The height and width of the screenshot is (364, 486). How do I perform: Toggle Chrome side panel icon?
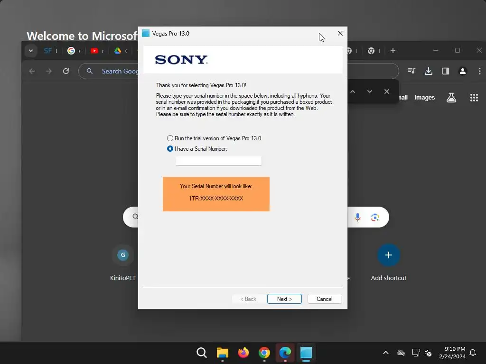coord(445,71)
